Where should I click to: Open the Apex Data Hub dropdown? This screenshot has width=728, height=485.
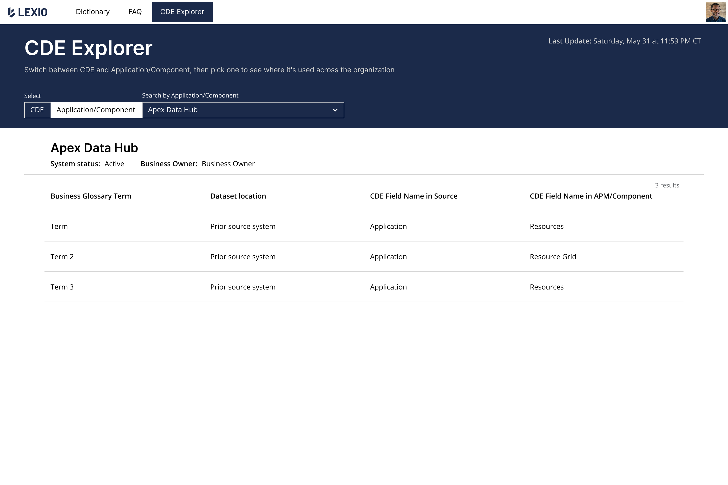pos(243,110)
